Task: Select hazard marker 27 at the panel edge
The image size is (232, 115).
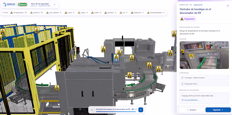Action: [x=174, y=34]
